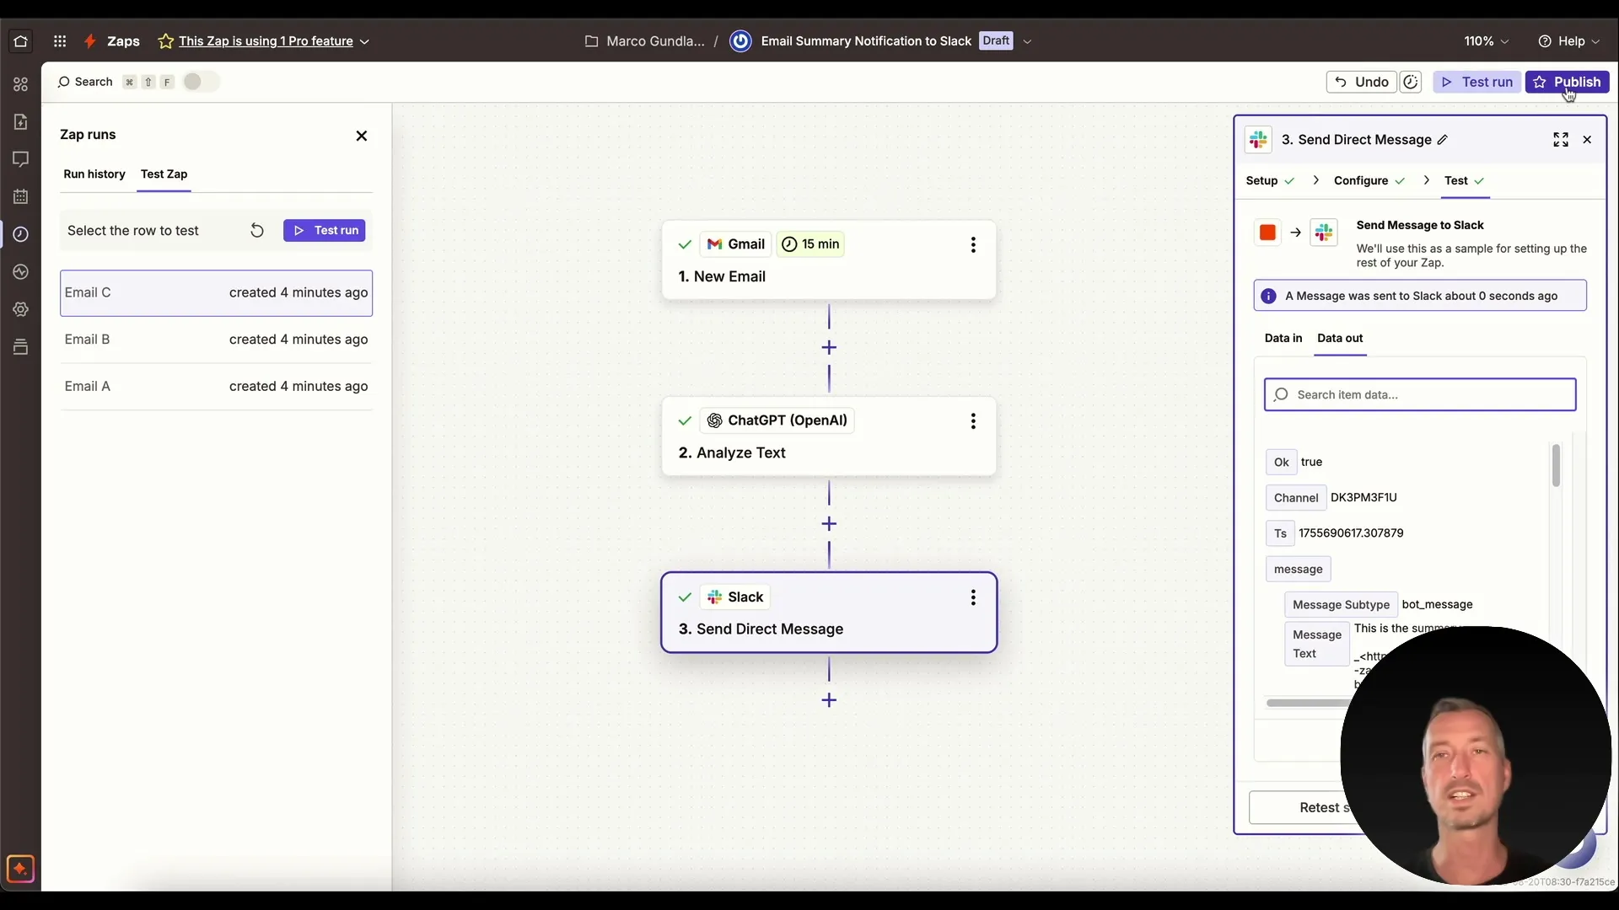The image size is (1619, 910).
Task: Switch to the Data in tab
Action: [x=1284, y=338]
